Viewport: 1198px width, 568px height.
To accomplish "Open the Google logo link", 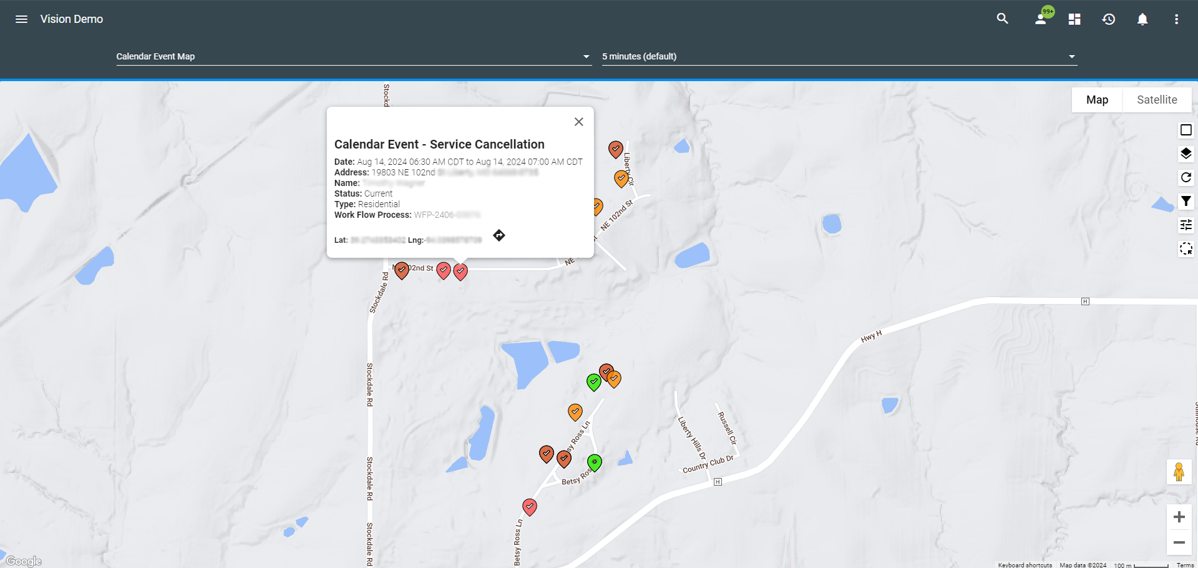I will point(24,561).
